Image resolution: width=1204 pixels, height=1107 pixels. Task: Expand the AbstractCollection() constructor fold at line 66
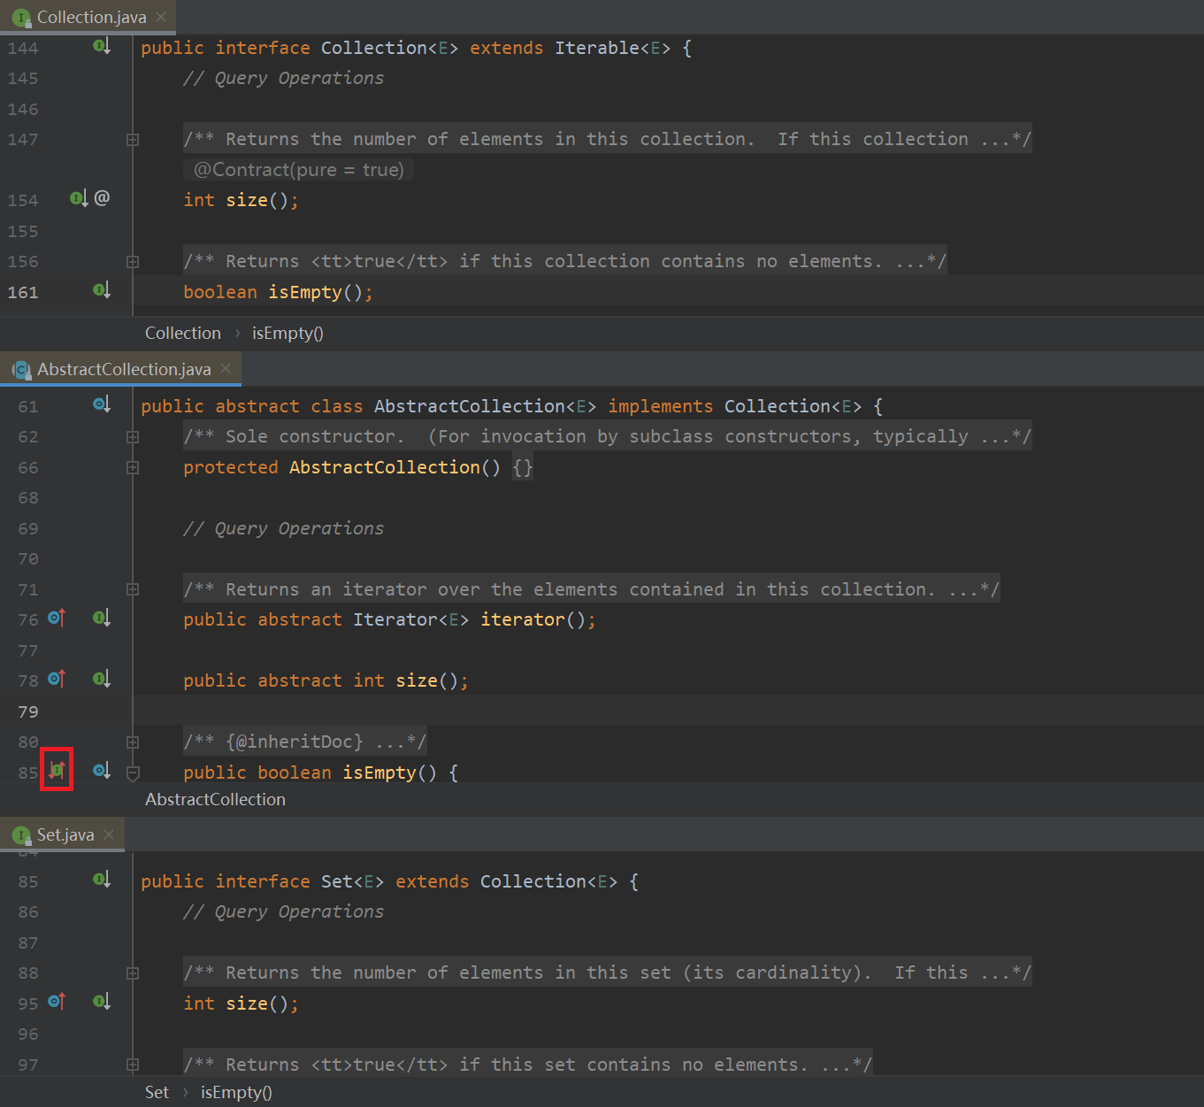pyautogui.click(x=133, y=468)
